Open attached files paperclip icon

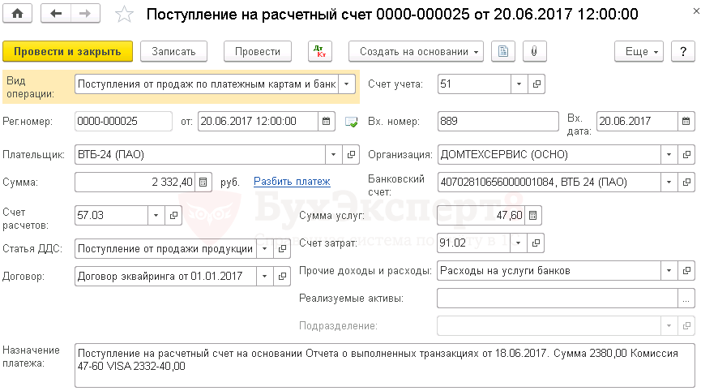(x=533, y=51)
